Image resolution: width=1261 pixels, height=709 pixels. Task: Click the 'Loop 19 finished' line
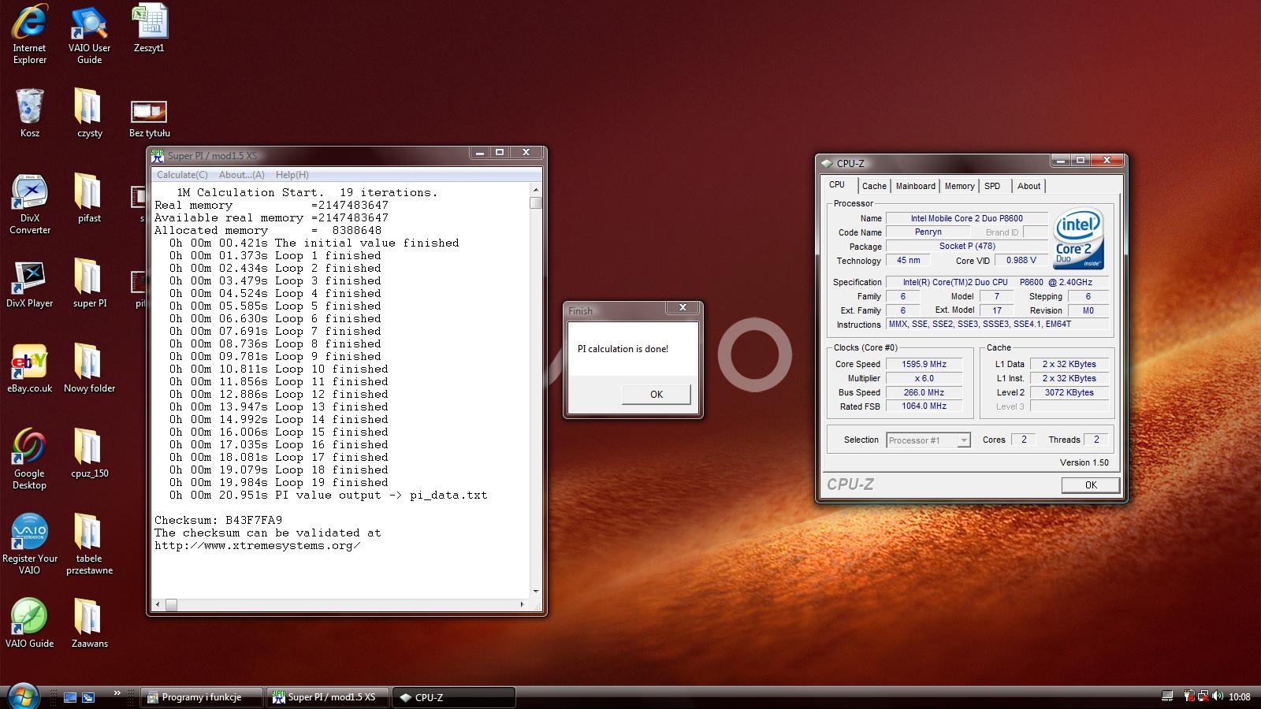(x=278, y=482)
